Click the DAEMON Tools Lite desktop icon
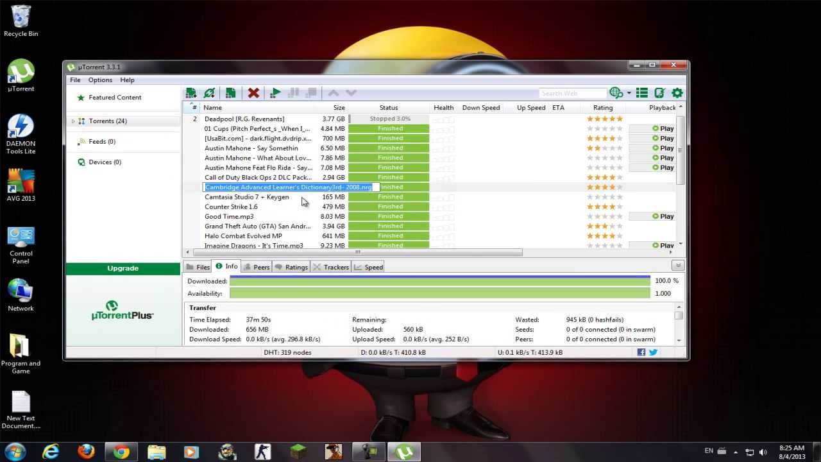Viewport: 821px width, 462px height. [x=21, y=134]
